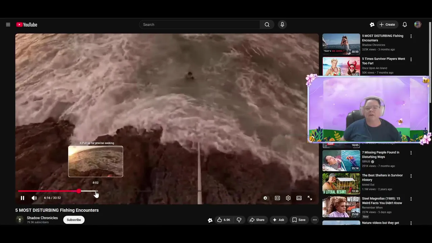432x243 pixels.
Task: Open Shadow Chronicles channel name link
Action: pos(42,218)
